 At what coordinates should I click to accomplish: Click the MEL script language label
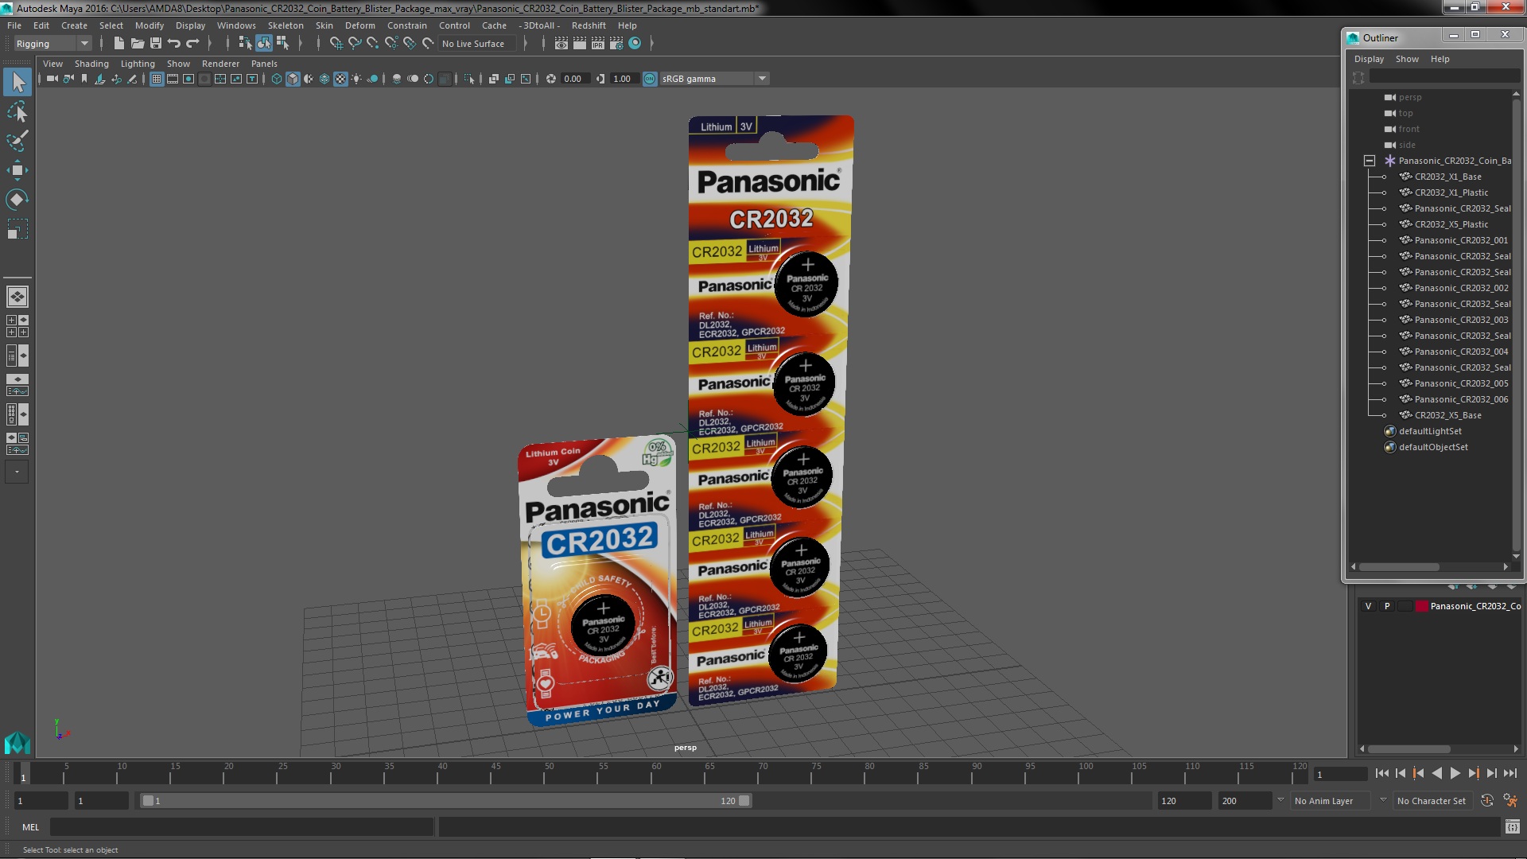(30, 827)
